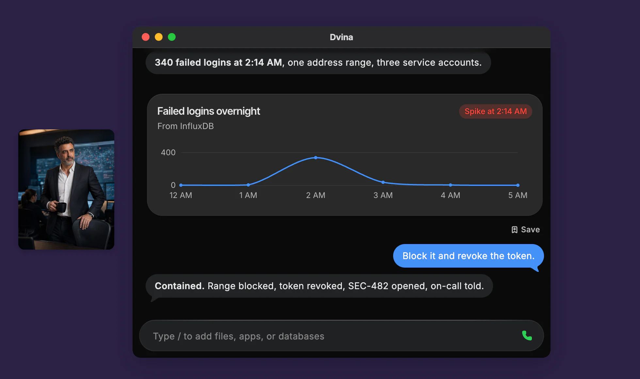Select the 3 AM data point on the chart

(383, 182)
